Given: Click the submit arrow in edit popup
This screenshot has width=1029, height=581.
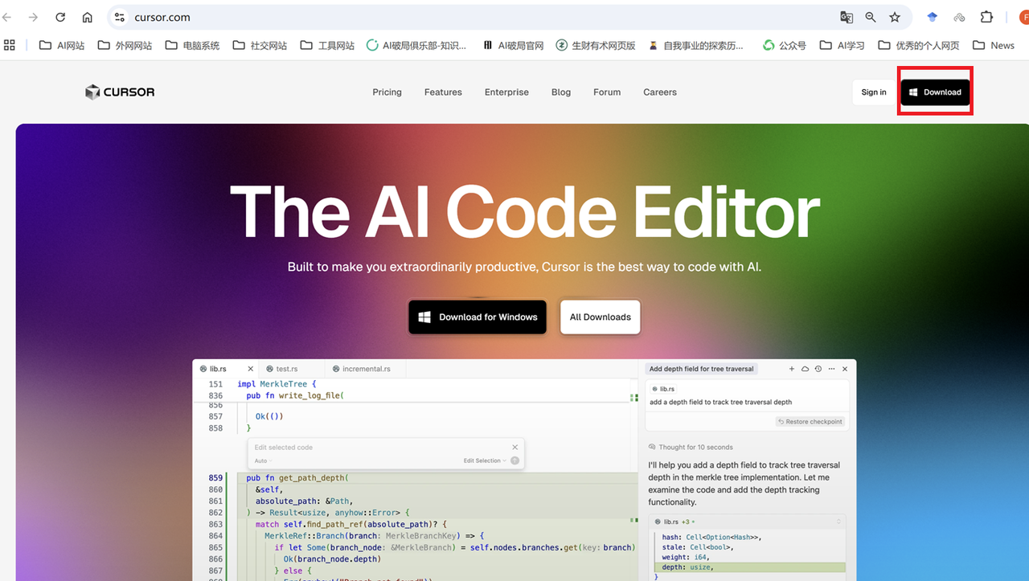Looking at the screenshot, I should (515, 460).
